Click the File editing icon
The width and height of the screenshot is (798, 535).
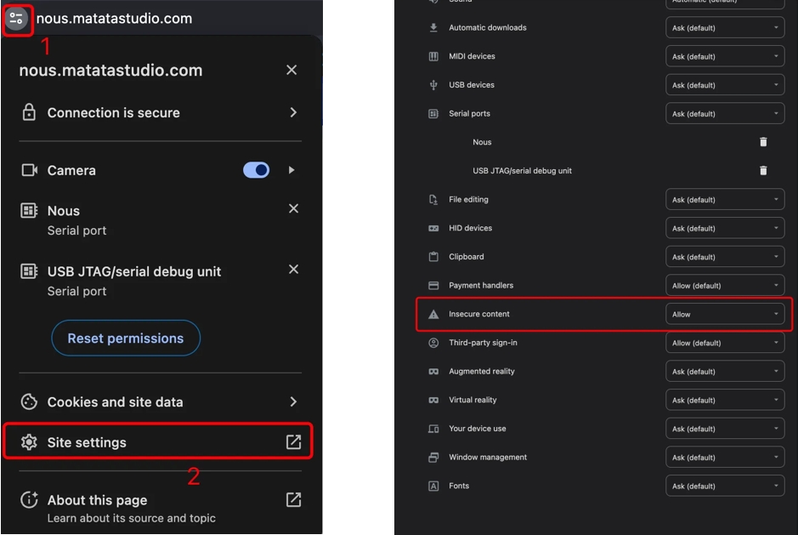pos(433,199)
